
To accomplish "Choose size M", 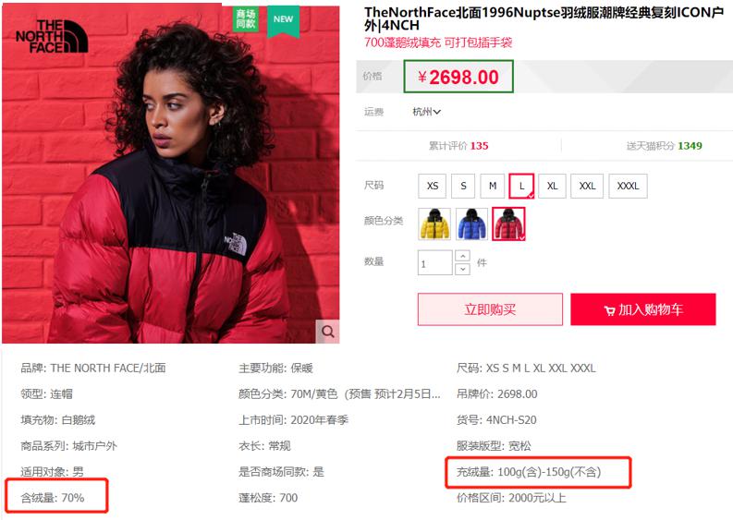I will click(x=493, y=186).
